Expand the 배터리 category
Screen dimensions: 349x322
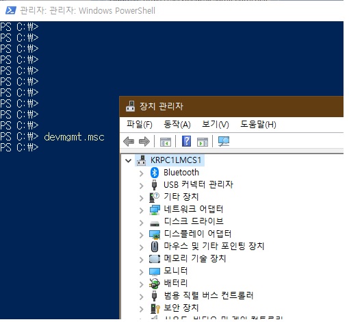tap(142, 284)
